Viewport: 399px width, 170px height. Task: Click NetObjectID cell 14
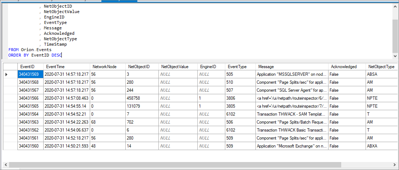(x=142, y=146)
